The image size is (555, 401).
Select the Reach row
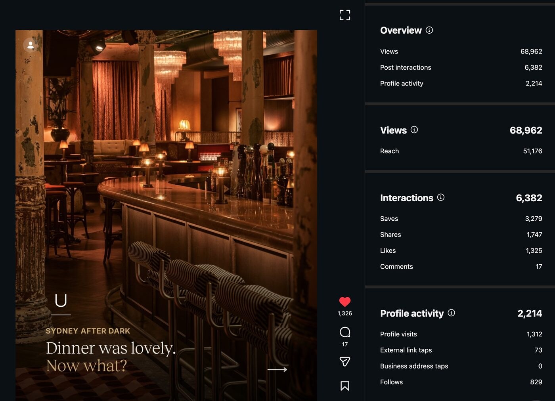point(461,151)
